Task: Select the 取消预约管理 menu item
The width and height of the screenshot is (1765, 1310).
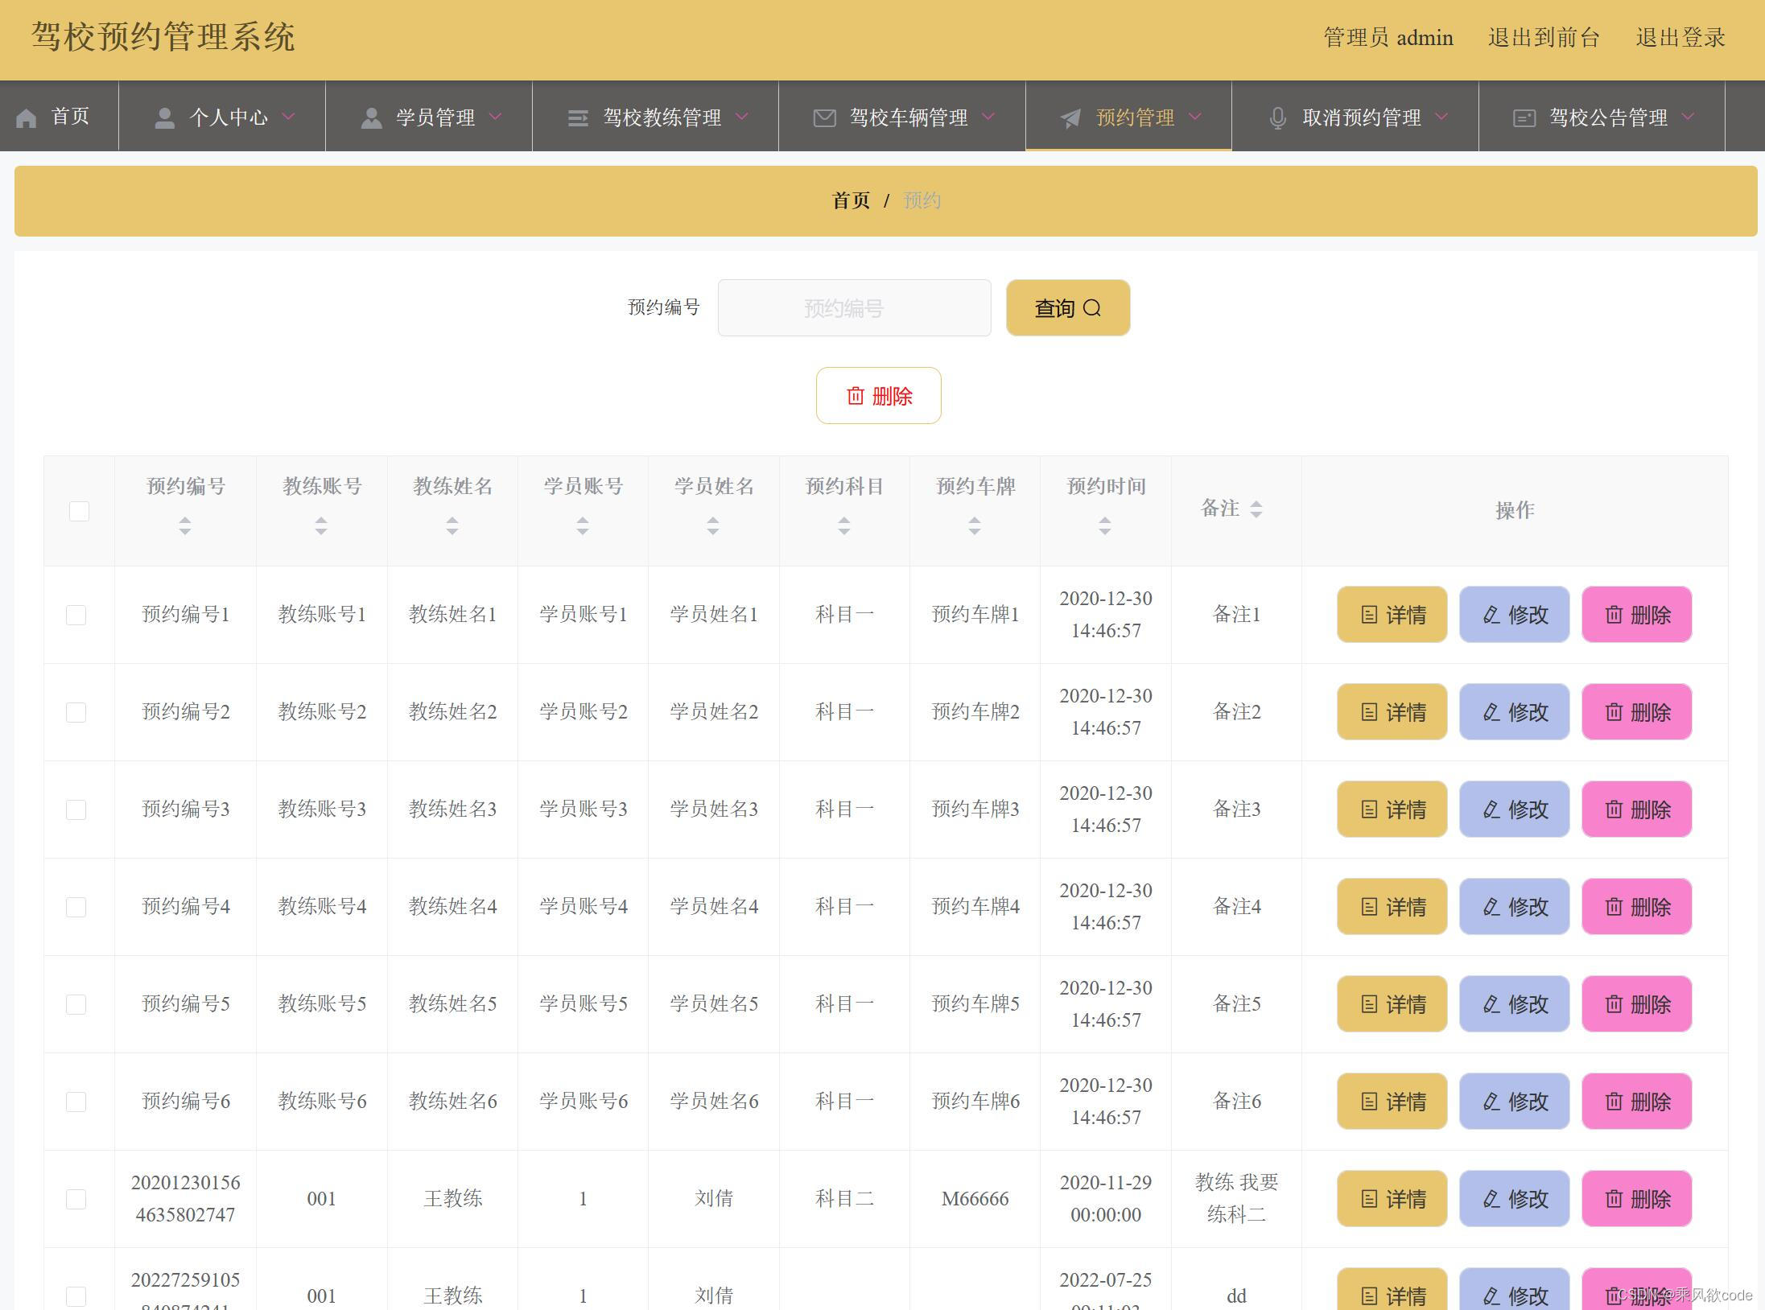Action: pyautogui.click(x=1362, y=117)
